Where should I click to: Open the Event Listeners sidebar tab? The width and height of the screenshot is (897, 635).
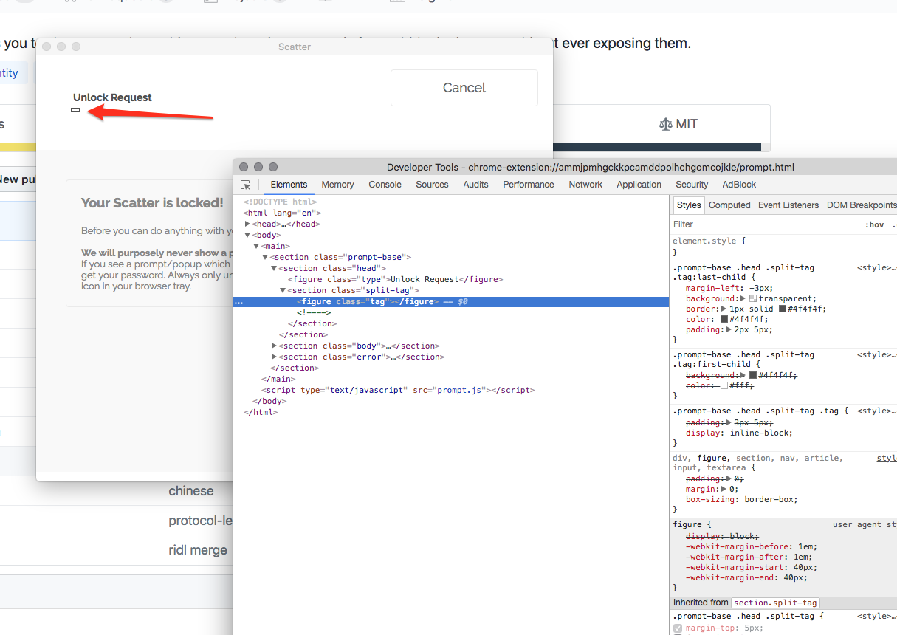[x=788, y=205]
